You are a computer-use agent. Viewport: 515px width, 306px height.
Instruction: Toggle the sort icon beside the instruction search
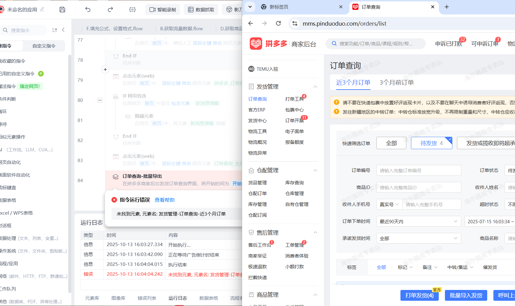(55, 30)
